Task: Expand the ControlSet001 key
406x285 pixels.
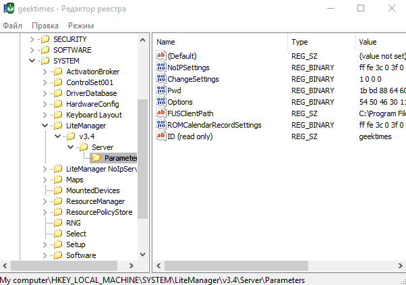Action: [45, 82]
